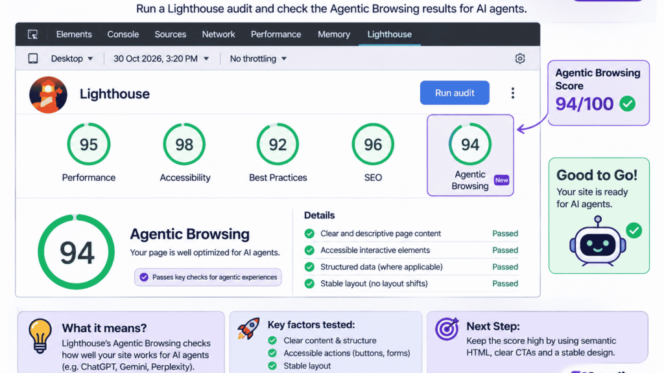This screenshot has height=373, width=664.
Task: Click the Key factors tested: heading
Action: 311,325
